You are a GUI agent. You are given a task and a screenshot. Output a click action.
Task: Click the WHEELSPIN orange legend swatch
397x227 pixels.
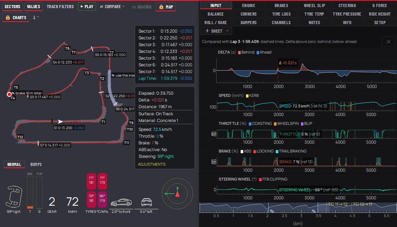pyautogui.click(x=275, y=124)
